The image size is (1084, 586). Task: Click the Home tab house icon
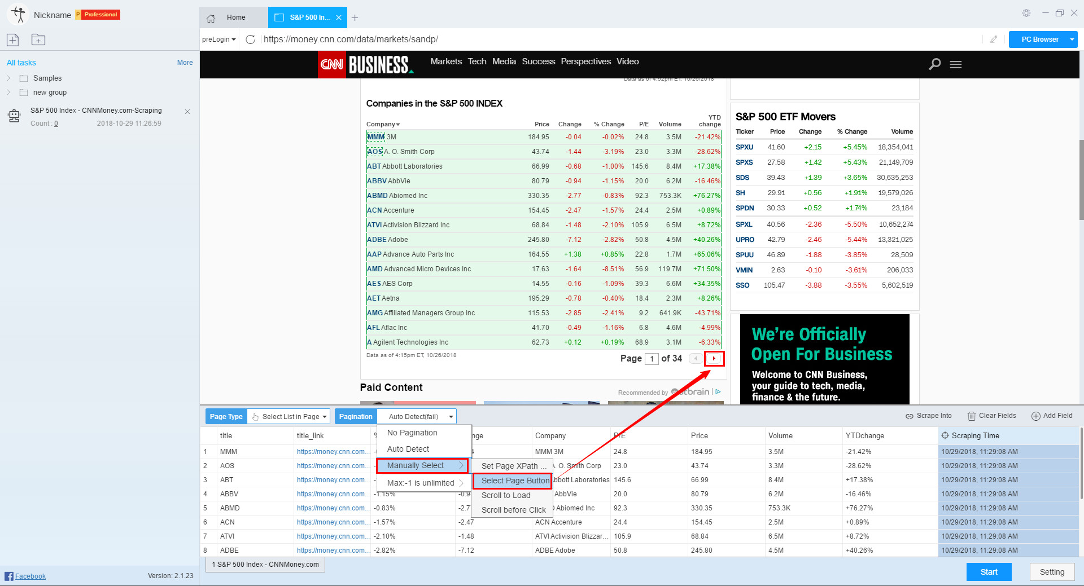pos(211,18)
